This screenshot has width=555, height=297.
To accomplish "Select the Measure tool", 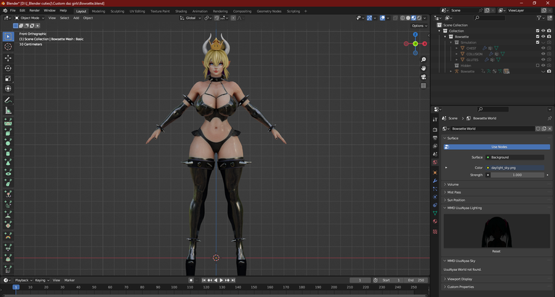I will pyautogui.click(x=8, y=111).
